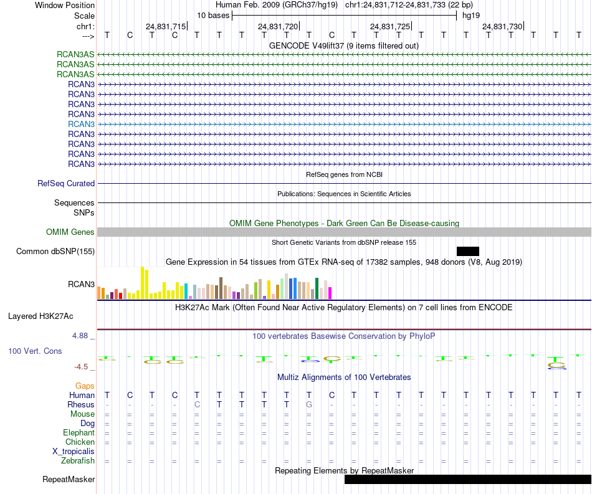592x494 pixels.
Task: Select the Rhesus alignment row label
Action: (x=81, y=404)
